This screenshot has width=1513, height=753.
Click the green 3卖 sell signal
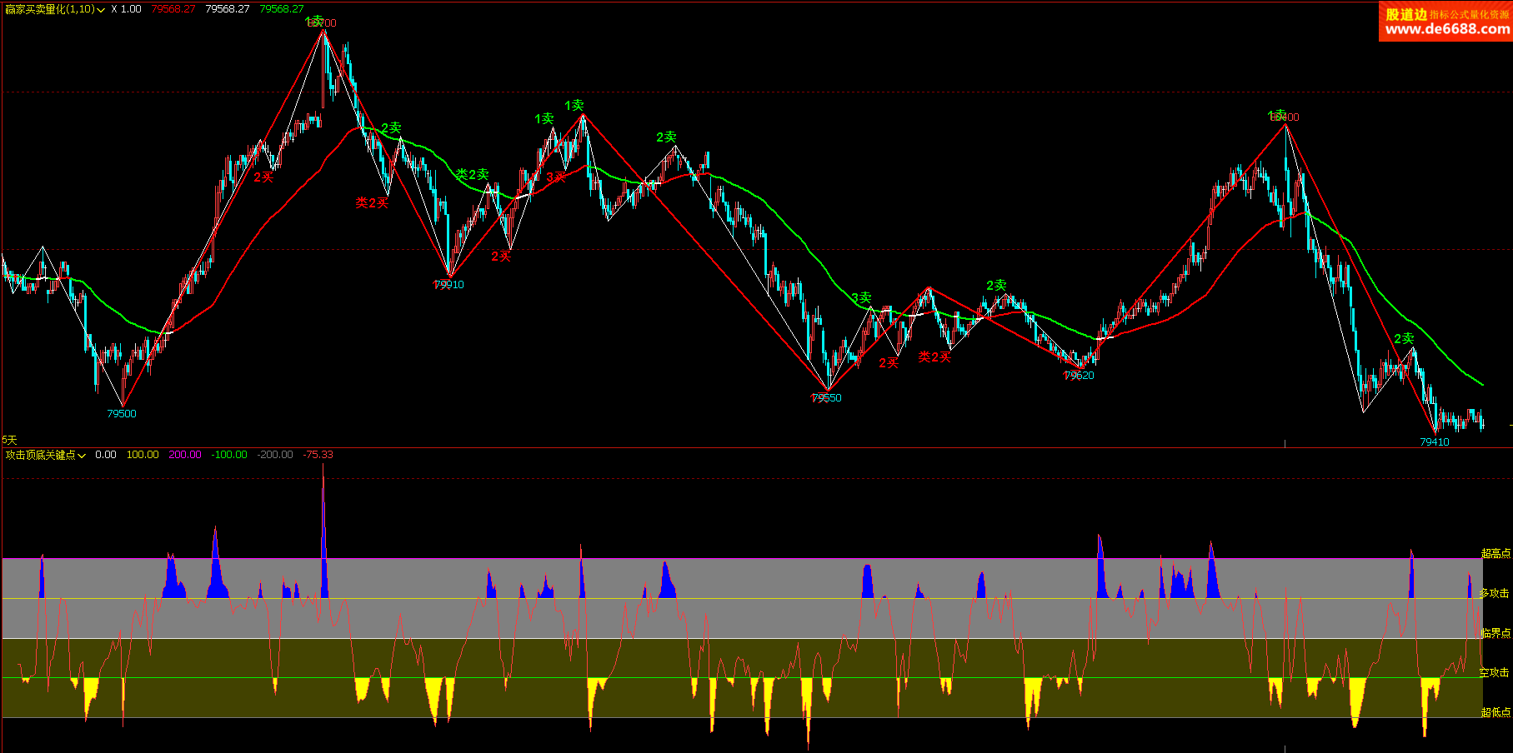point(861,298)
